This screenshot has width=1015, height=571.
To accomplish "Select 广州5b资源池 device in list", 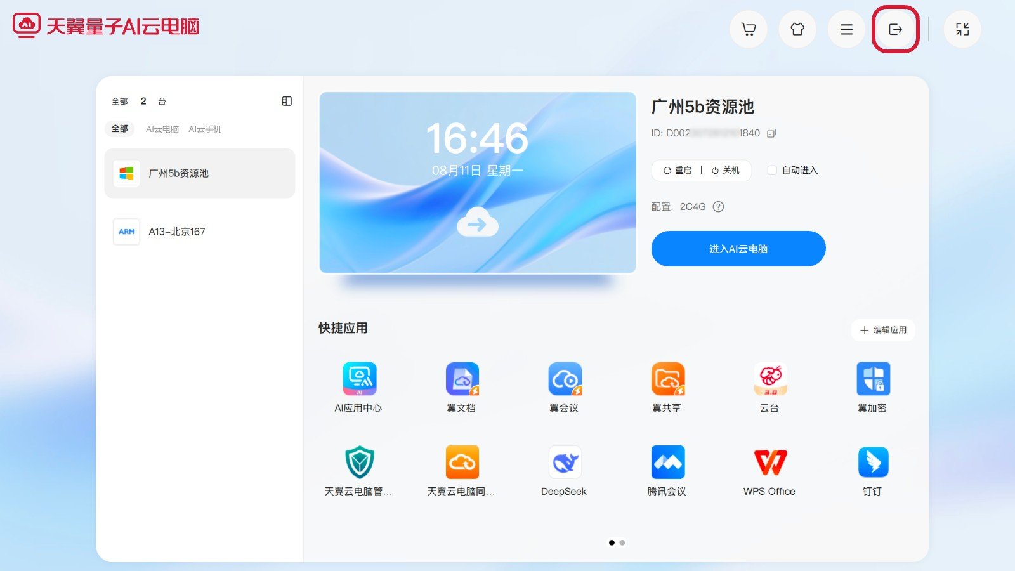I will tap(200, 173).
